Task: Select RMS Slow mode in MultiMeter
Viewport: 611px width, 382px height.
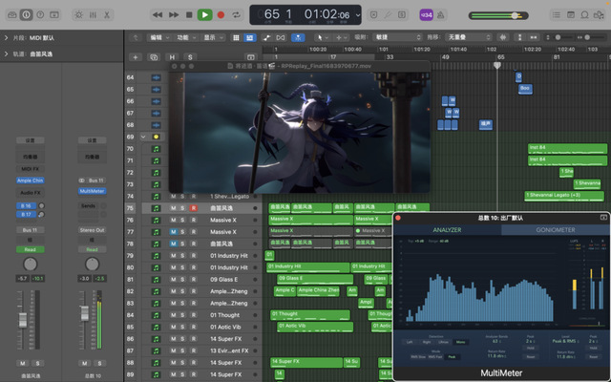Action: [418, 356]
